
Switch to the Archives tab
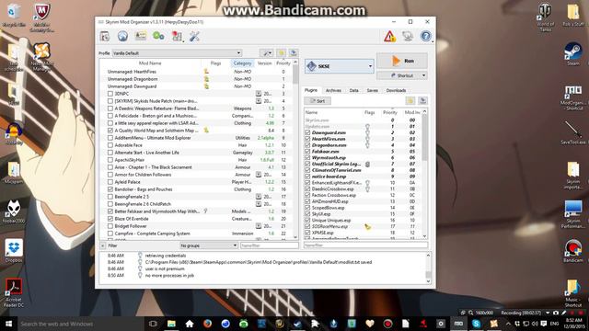(333, 90)
